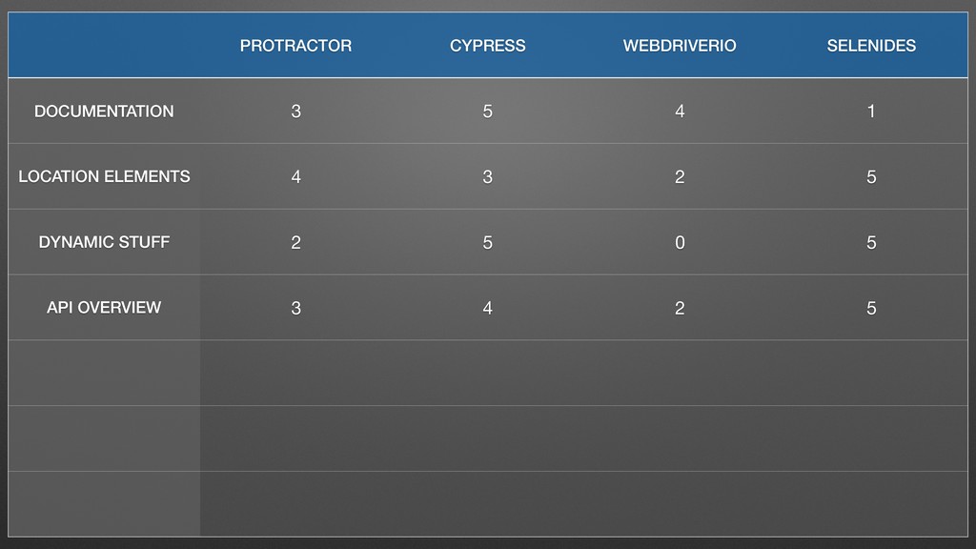Click the API OVERVIEW row label
Image resolution: width=976 pixels, height=549 pixels.
click(104, 308)
